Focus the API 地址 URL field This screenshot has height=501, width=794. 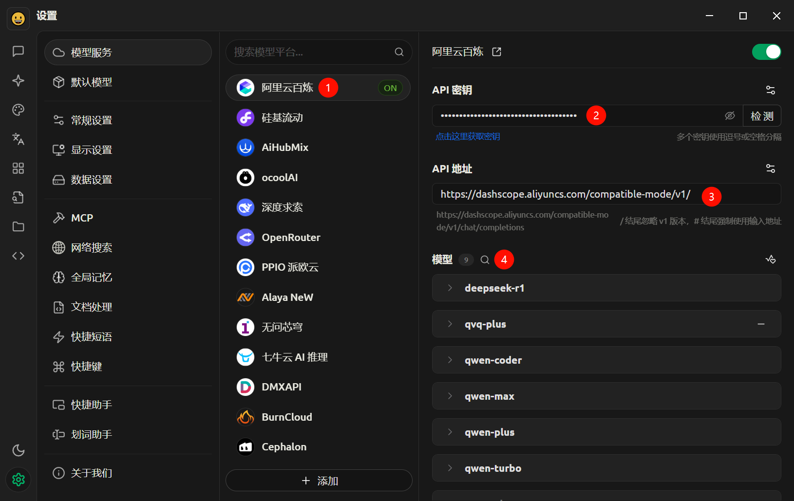(606, 194)
